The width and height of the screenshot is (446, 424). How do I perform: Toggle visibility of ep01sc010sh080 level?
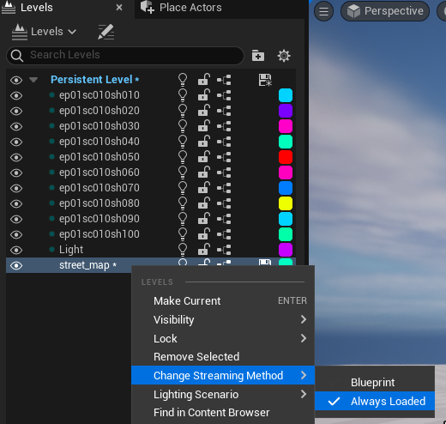click(x=16, y=203)
